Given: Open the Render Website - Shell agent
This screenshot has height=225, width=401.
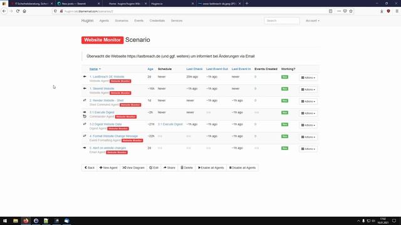Looking at the screenshot, I should tap(107, 100).
